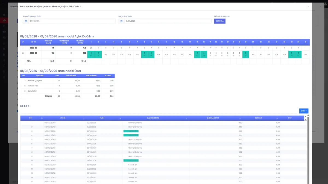Click the TPL.FZ.MESAİ. (SAAT) column header
328x184 pixels.
click(64, 42)
